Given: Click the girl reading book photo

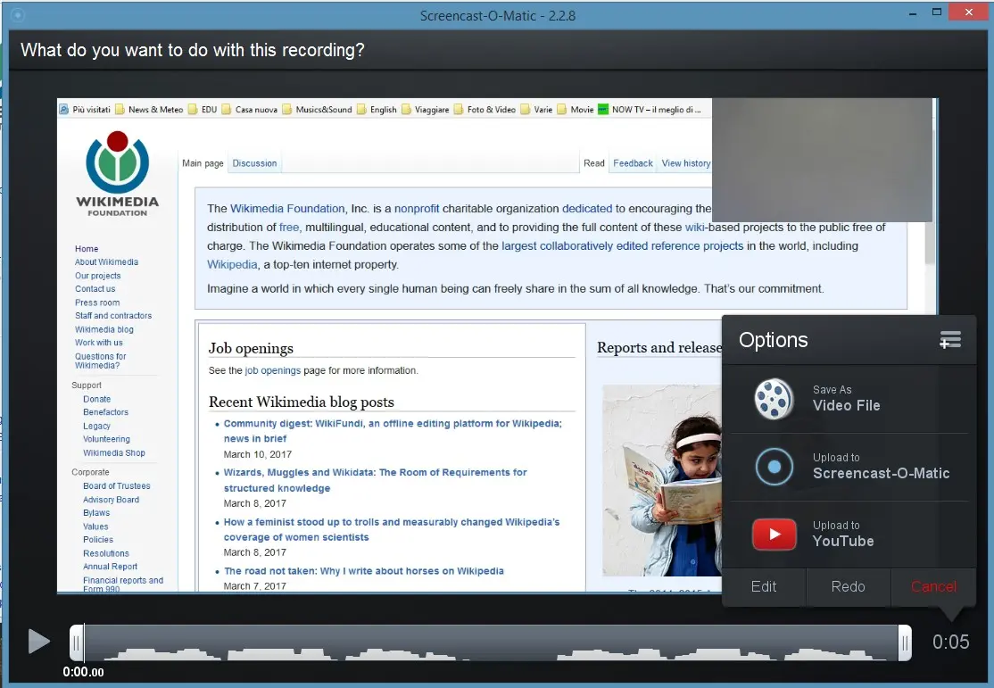Looking at the screenshot, I should [x=661, y=480].
